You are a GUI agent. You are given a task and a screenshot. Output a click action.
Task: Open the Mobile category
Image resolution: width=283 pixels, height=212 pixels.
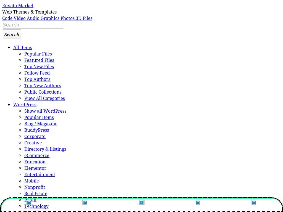(x=32, y=181)
